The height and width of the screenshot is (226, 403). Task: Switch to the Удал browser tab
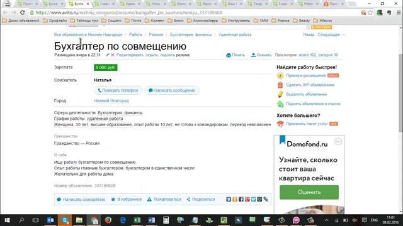click(x=130, y=4)
